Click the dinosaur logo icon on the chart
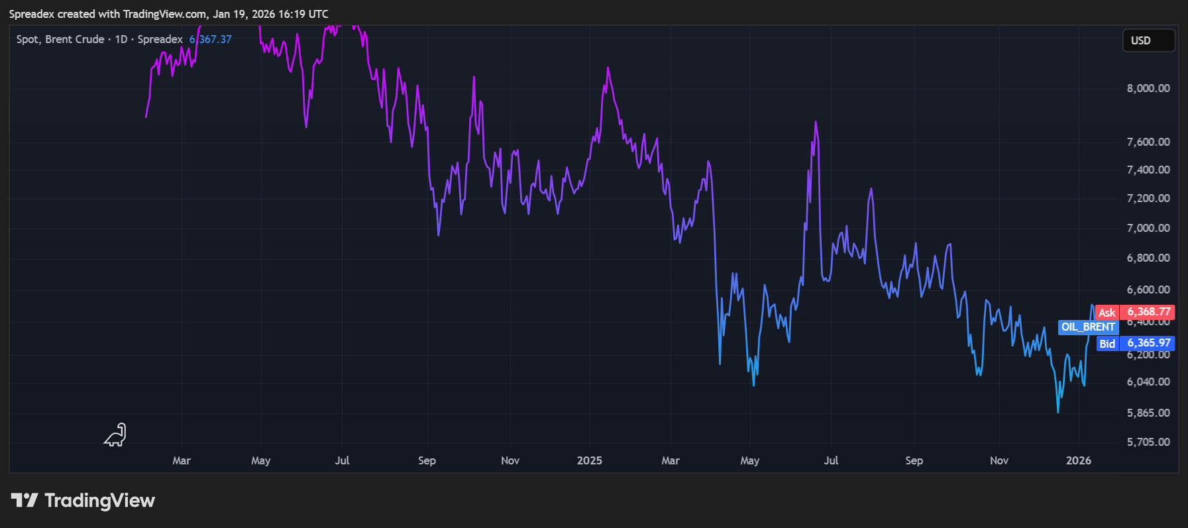The height and width of the screenshot is (528, 1188). pyautogui.click(x=115, y=435)
